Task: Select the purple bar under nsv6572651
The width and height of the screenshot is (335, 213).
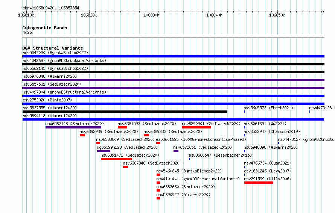Action: [x=176, y=151]
